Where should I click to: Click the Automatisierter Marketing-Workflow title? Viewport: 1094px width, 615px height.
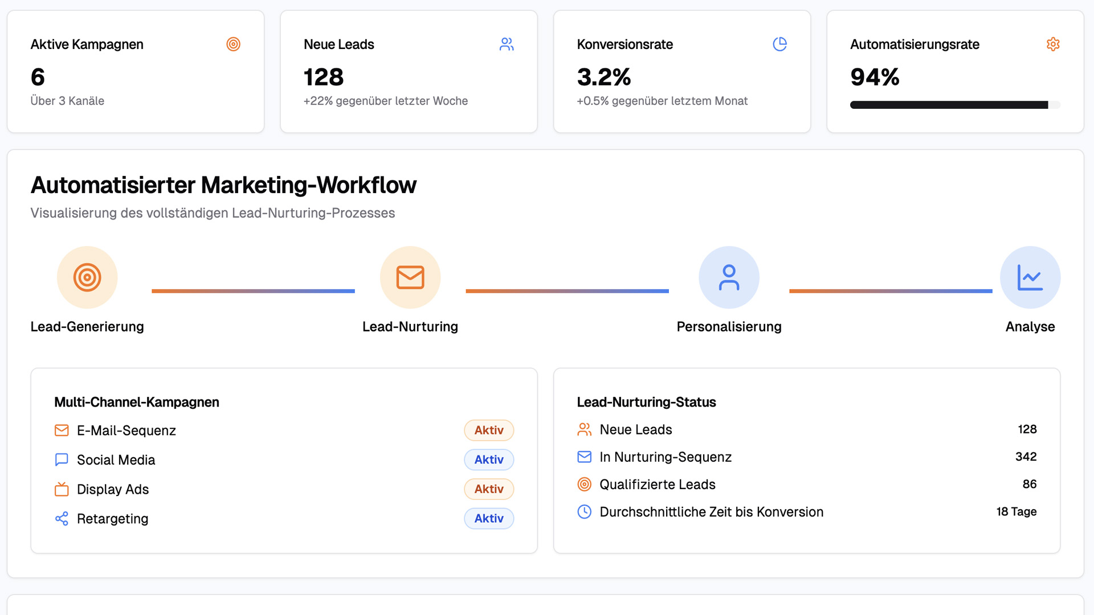click(x=223, y=185)
